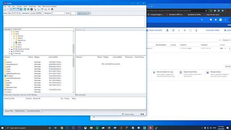
Task: Open the Bookmarks menu
Action: click(32, 6)
